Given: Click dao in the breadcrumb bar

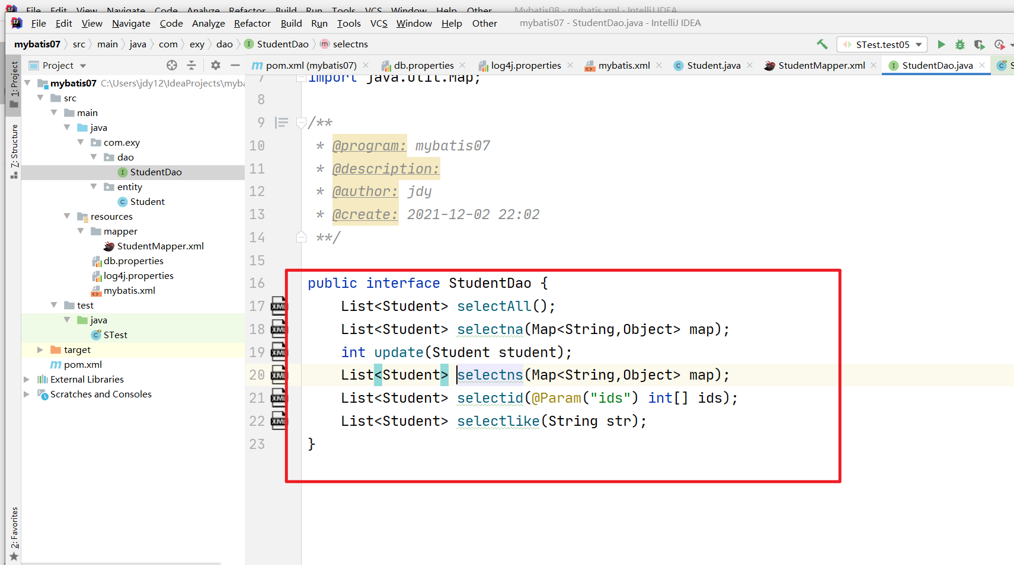Looking at the screenshot, I should (x=224, y=44).
